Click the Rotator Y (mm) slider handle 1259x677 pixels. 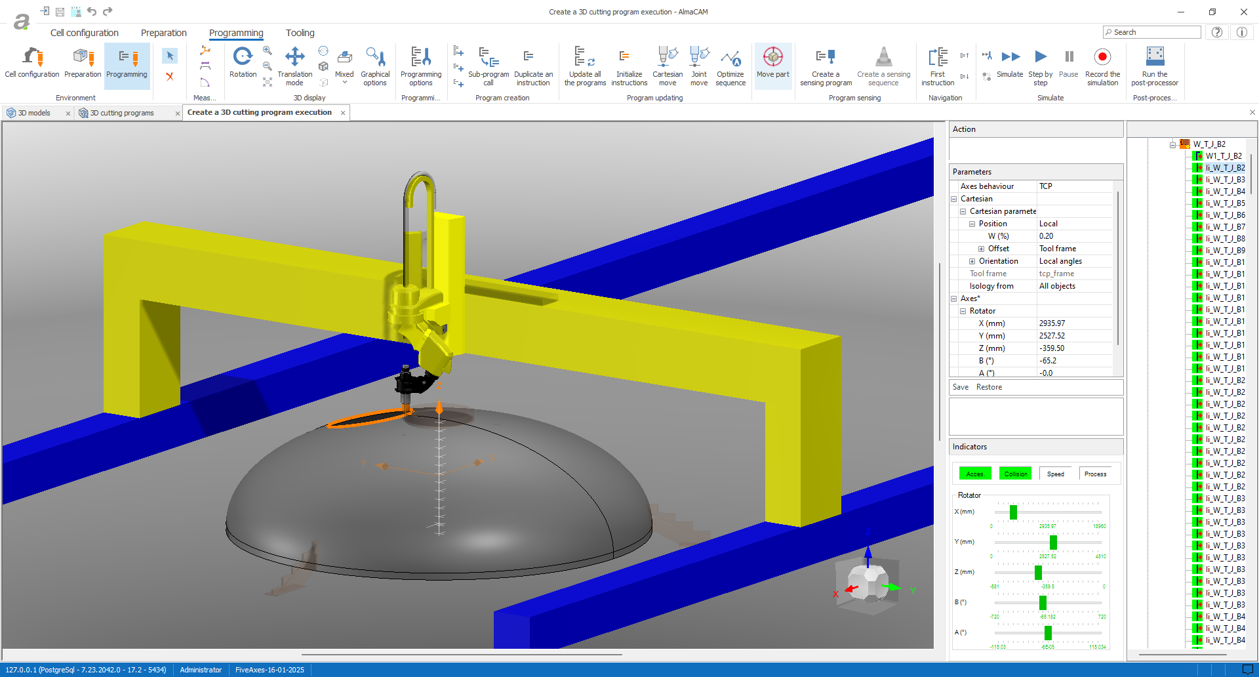tap(1053, 542)
